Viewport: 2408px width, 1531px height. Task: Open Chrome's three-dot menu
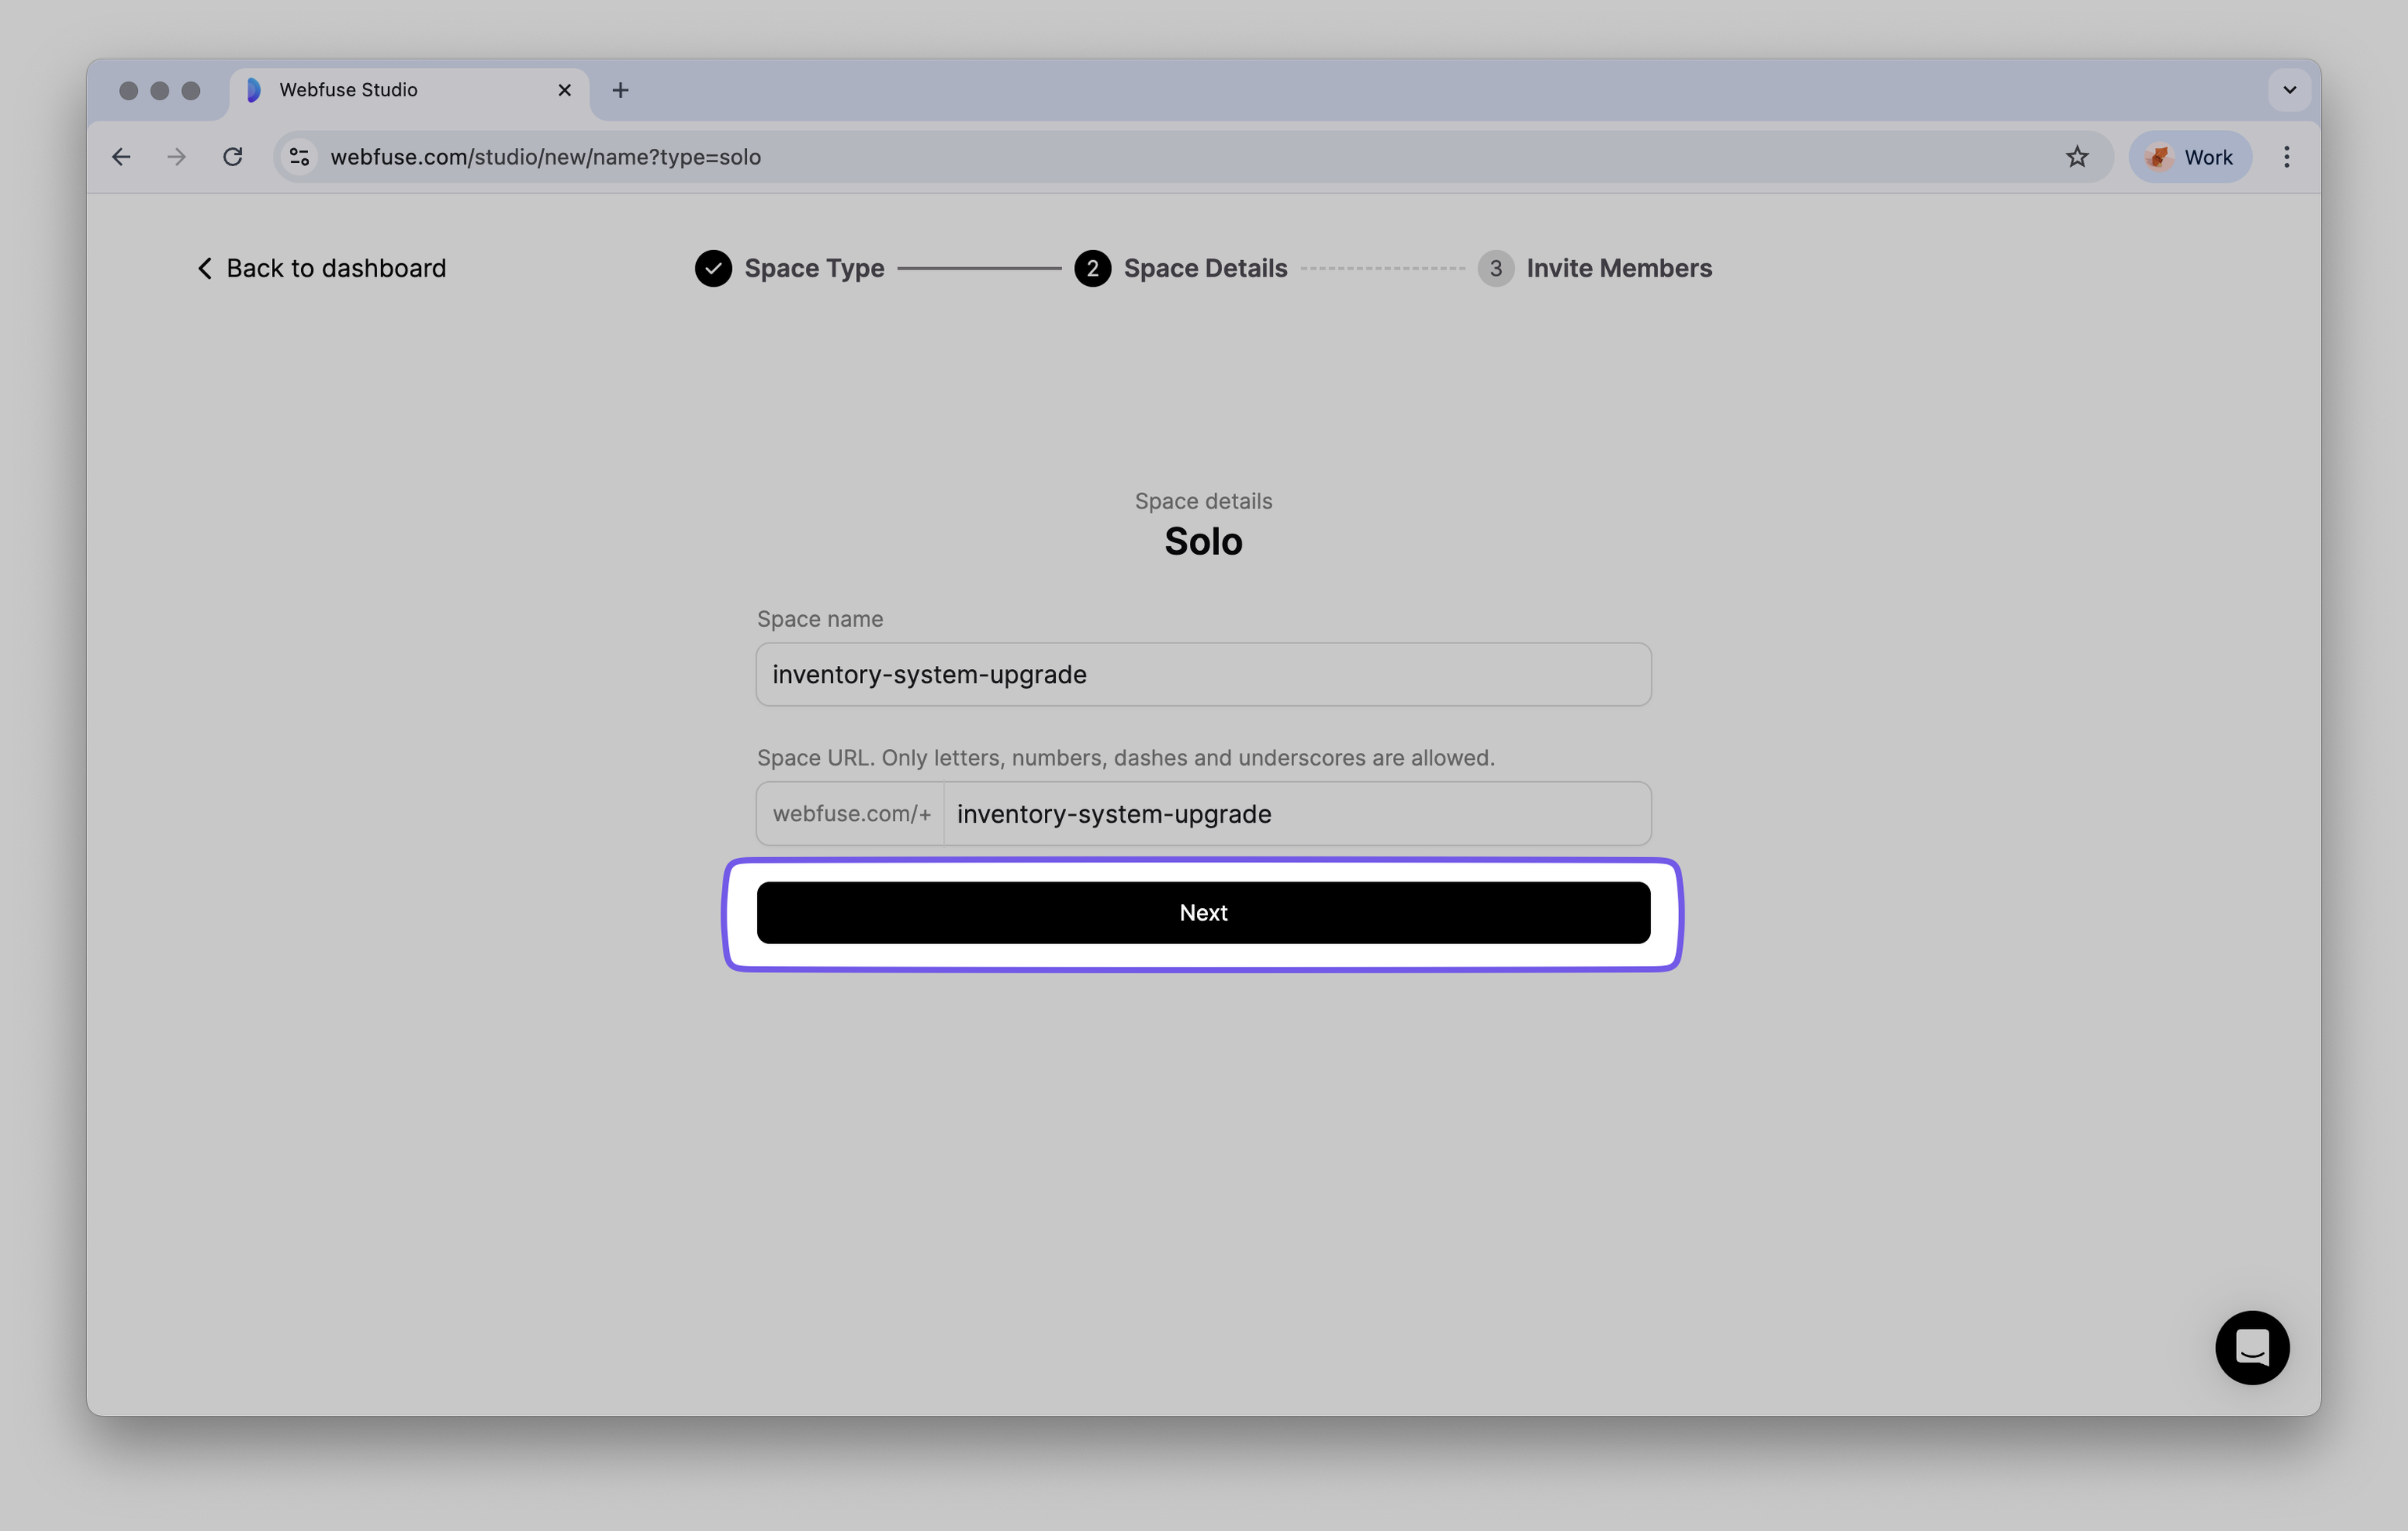click(2286, 156)
